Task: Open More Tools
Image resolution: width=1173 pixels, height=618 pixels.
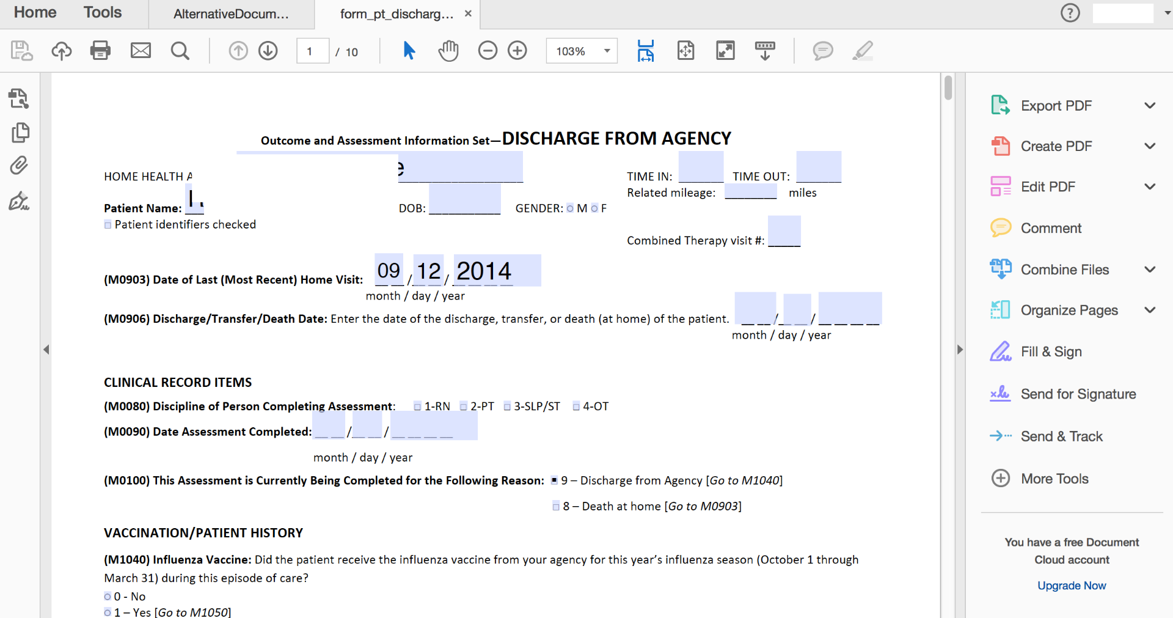Action: click(1054, 479)
